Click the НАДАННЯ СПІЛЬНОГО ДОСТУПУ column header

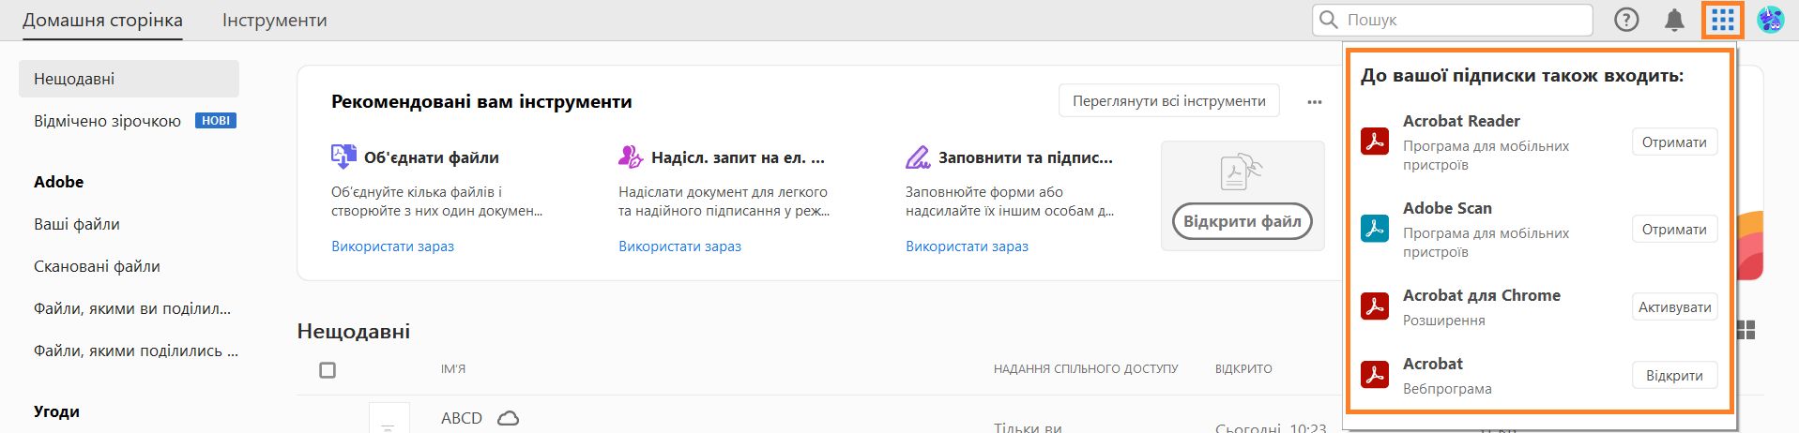point(1085,369)
